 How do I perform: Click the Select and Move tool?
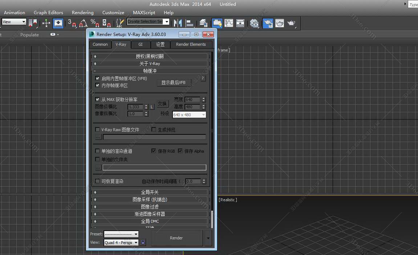click(x=46, y=23)
